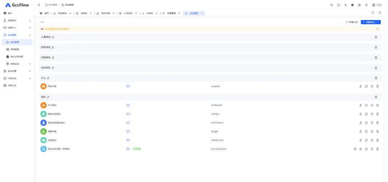The height and width of the screenshot is (182, 388).
Task: Switch to the 首页 tab
Action: [x=44, y=13]
